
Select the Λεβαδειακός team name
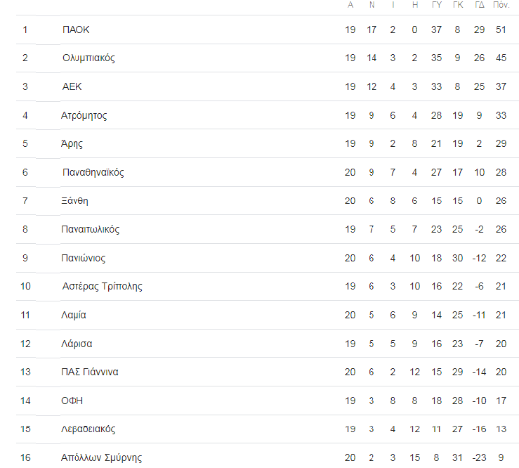click(x=88, y=429)
